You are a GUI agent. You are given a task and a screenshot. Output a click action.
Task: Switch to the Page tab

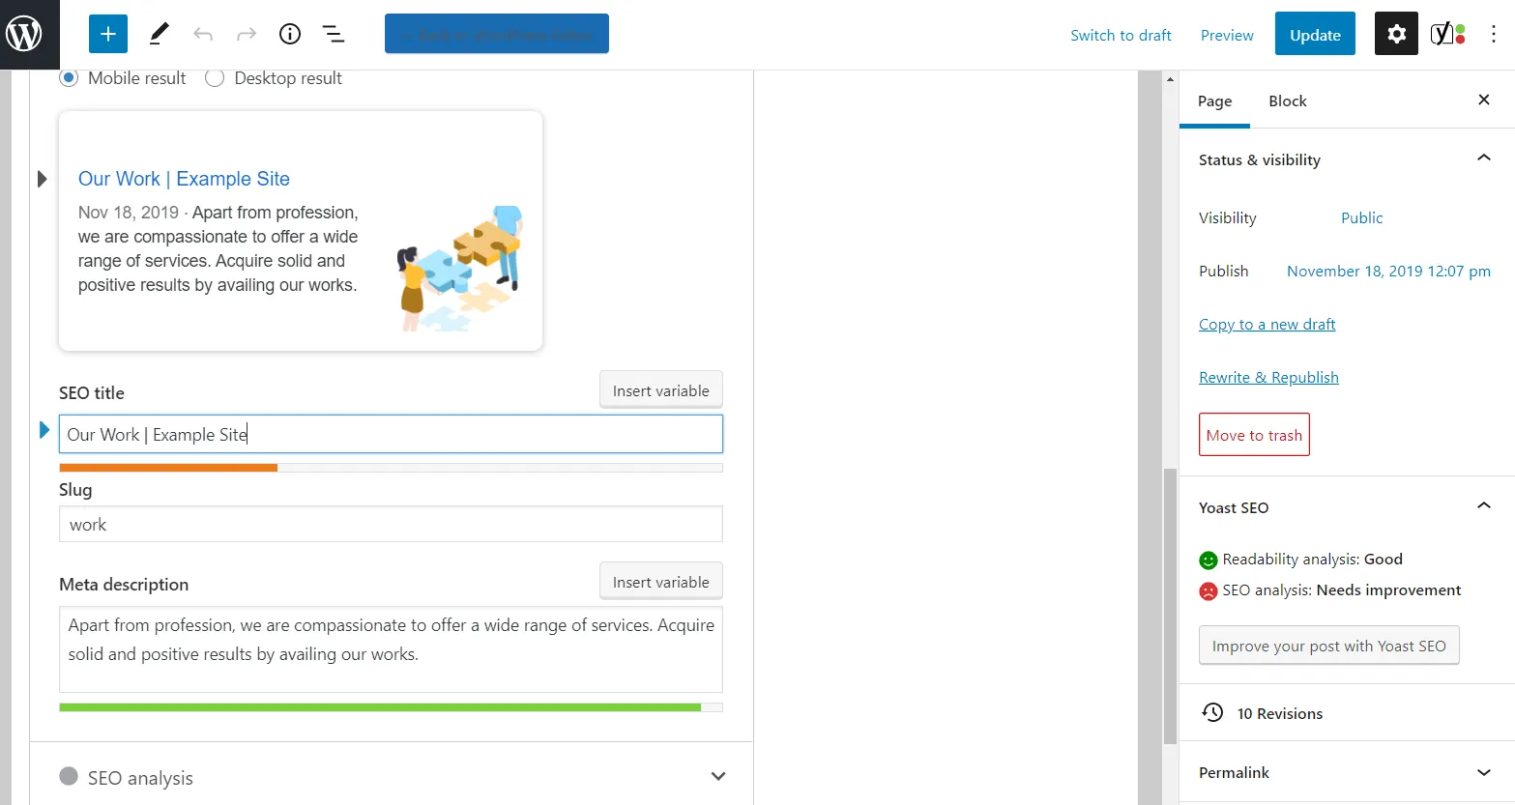point(1214,101)
